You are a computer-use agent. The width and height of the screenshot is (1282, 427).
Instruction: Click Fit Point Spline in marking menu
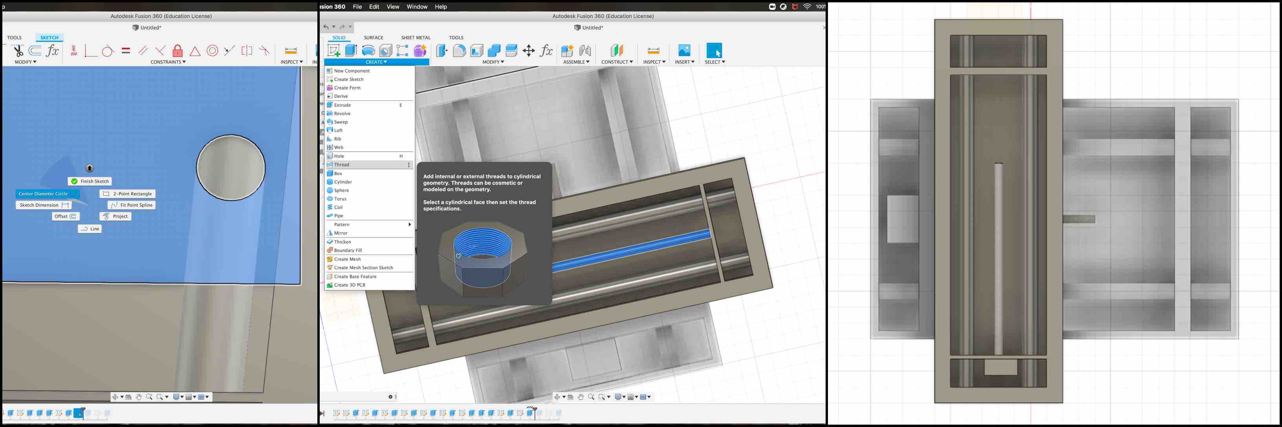pos(132,205)
